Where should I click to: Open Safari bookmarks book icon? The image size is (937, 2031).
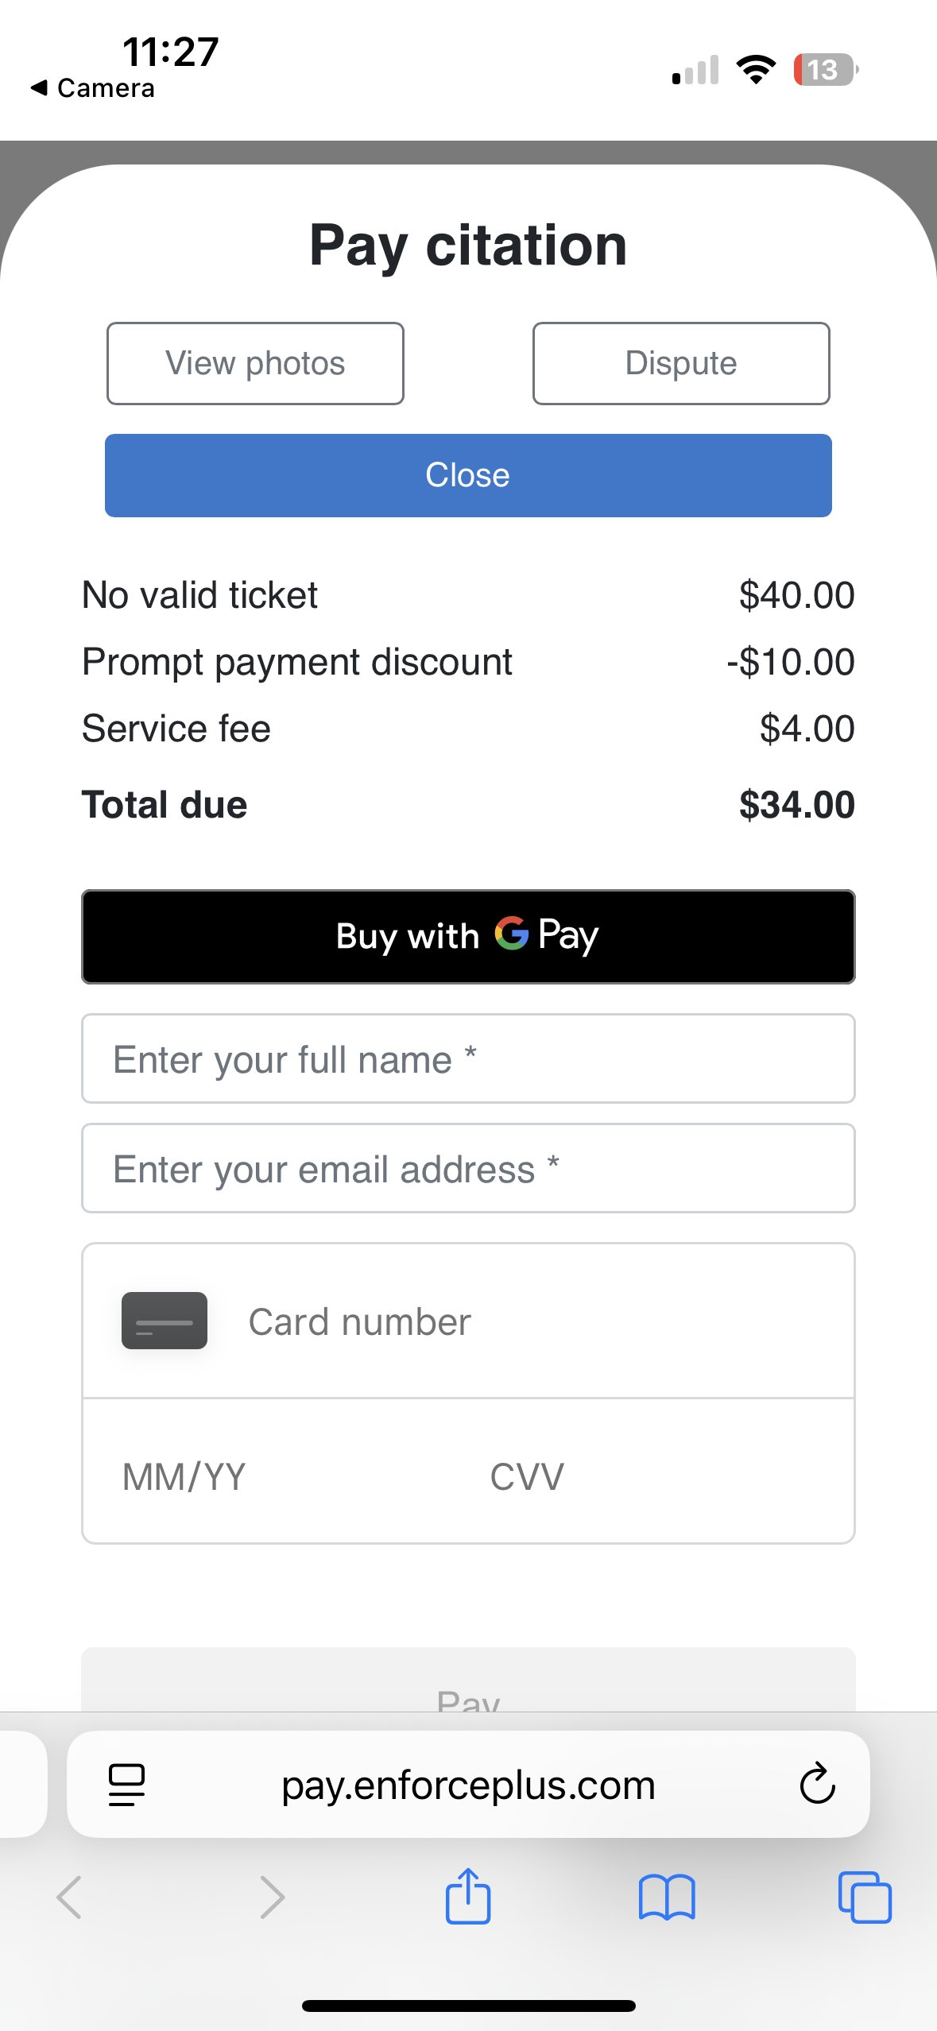[667, 1898]
